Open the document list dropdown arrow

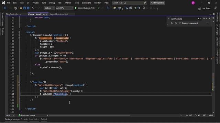point(211,14)
